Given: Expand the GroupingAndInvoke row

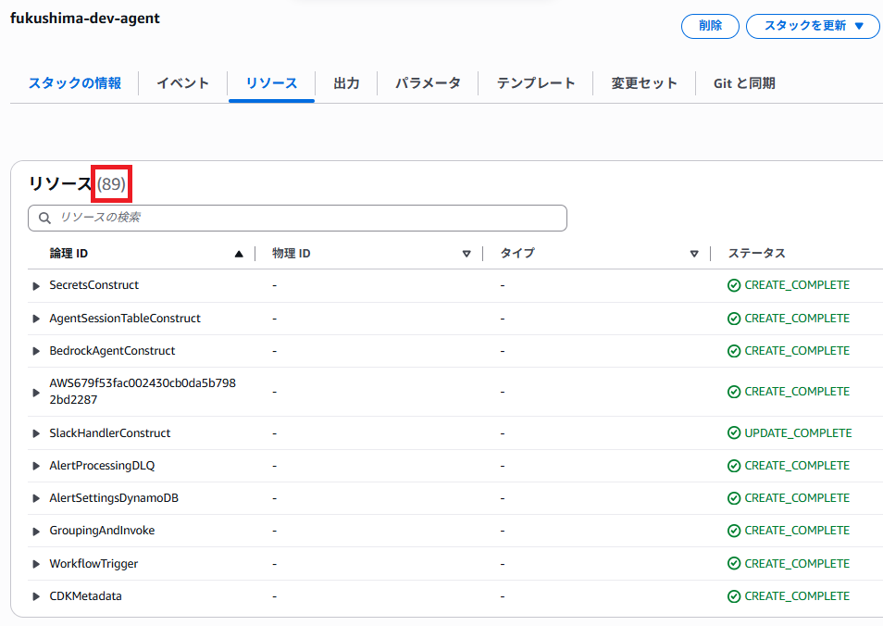Looking at the screenshot, I should 36,532.
